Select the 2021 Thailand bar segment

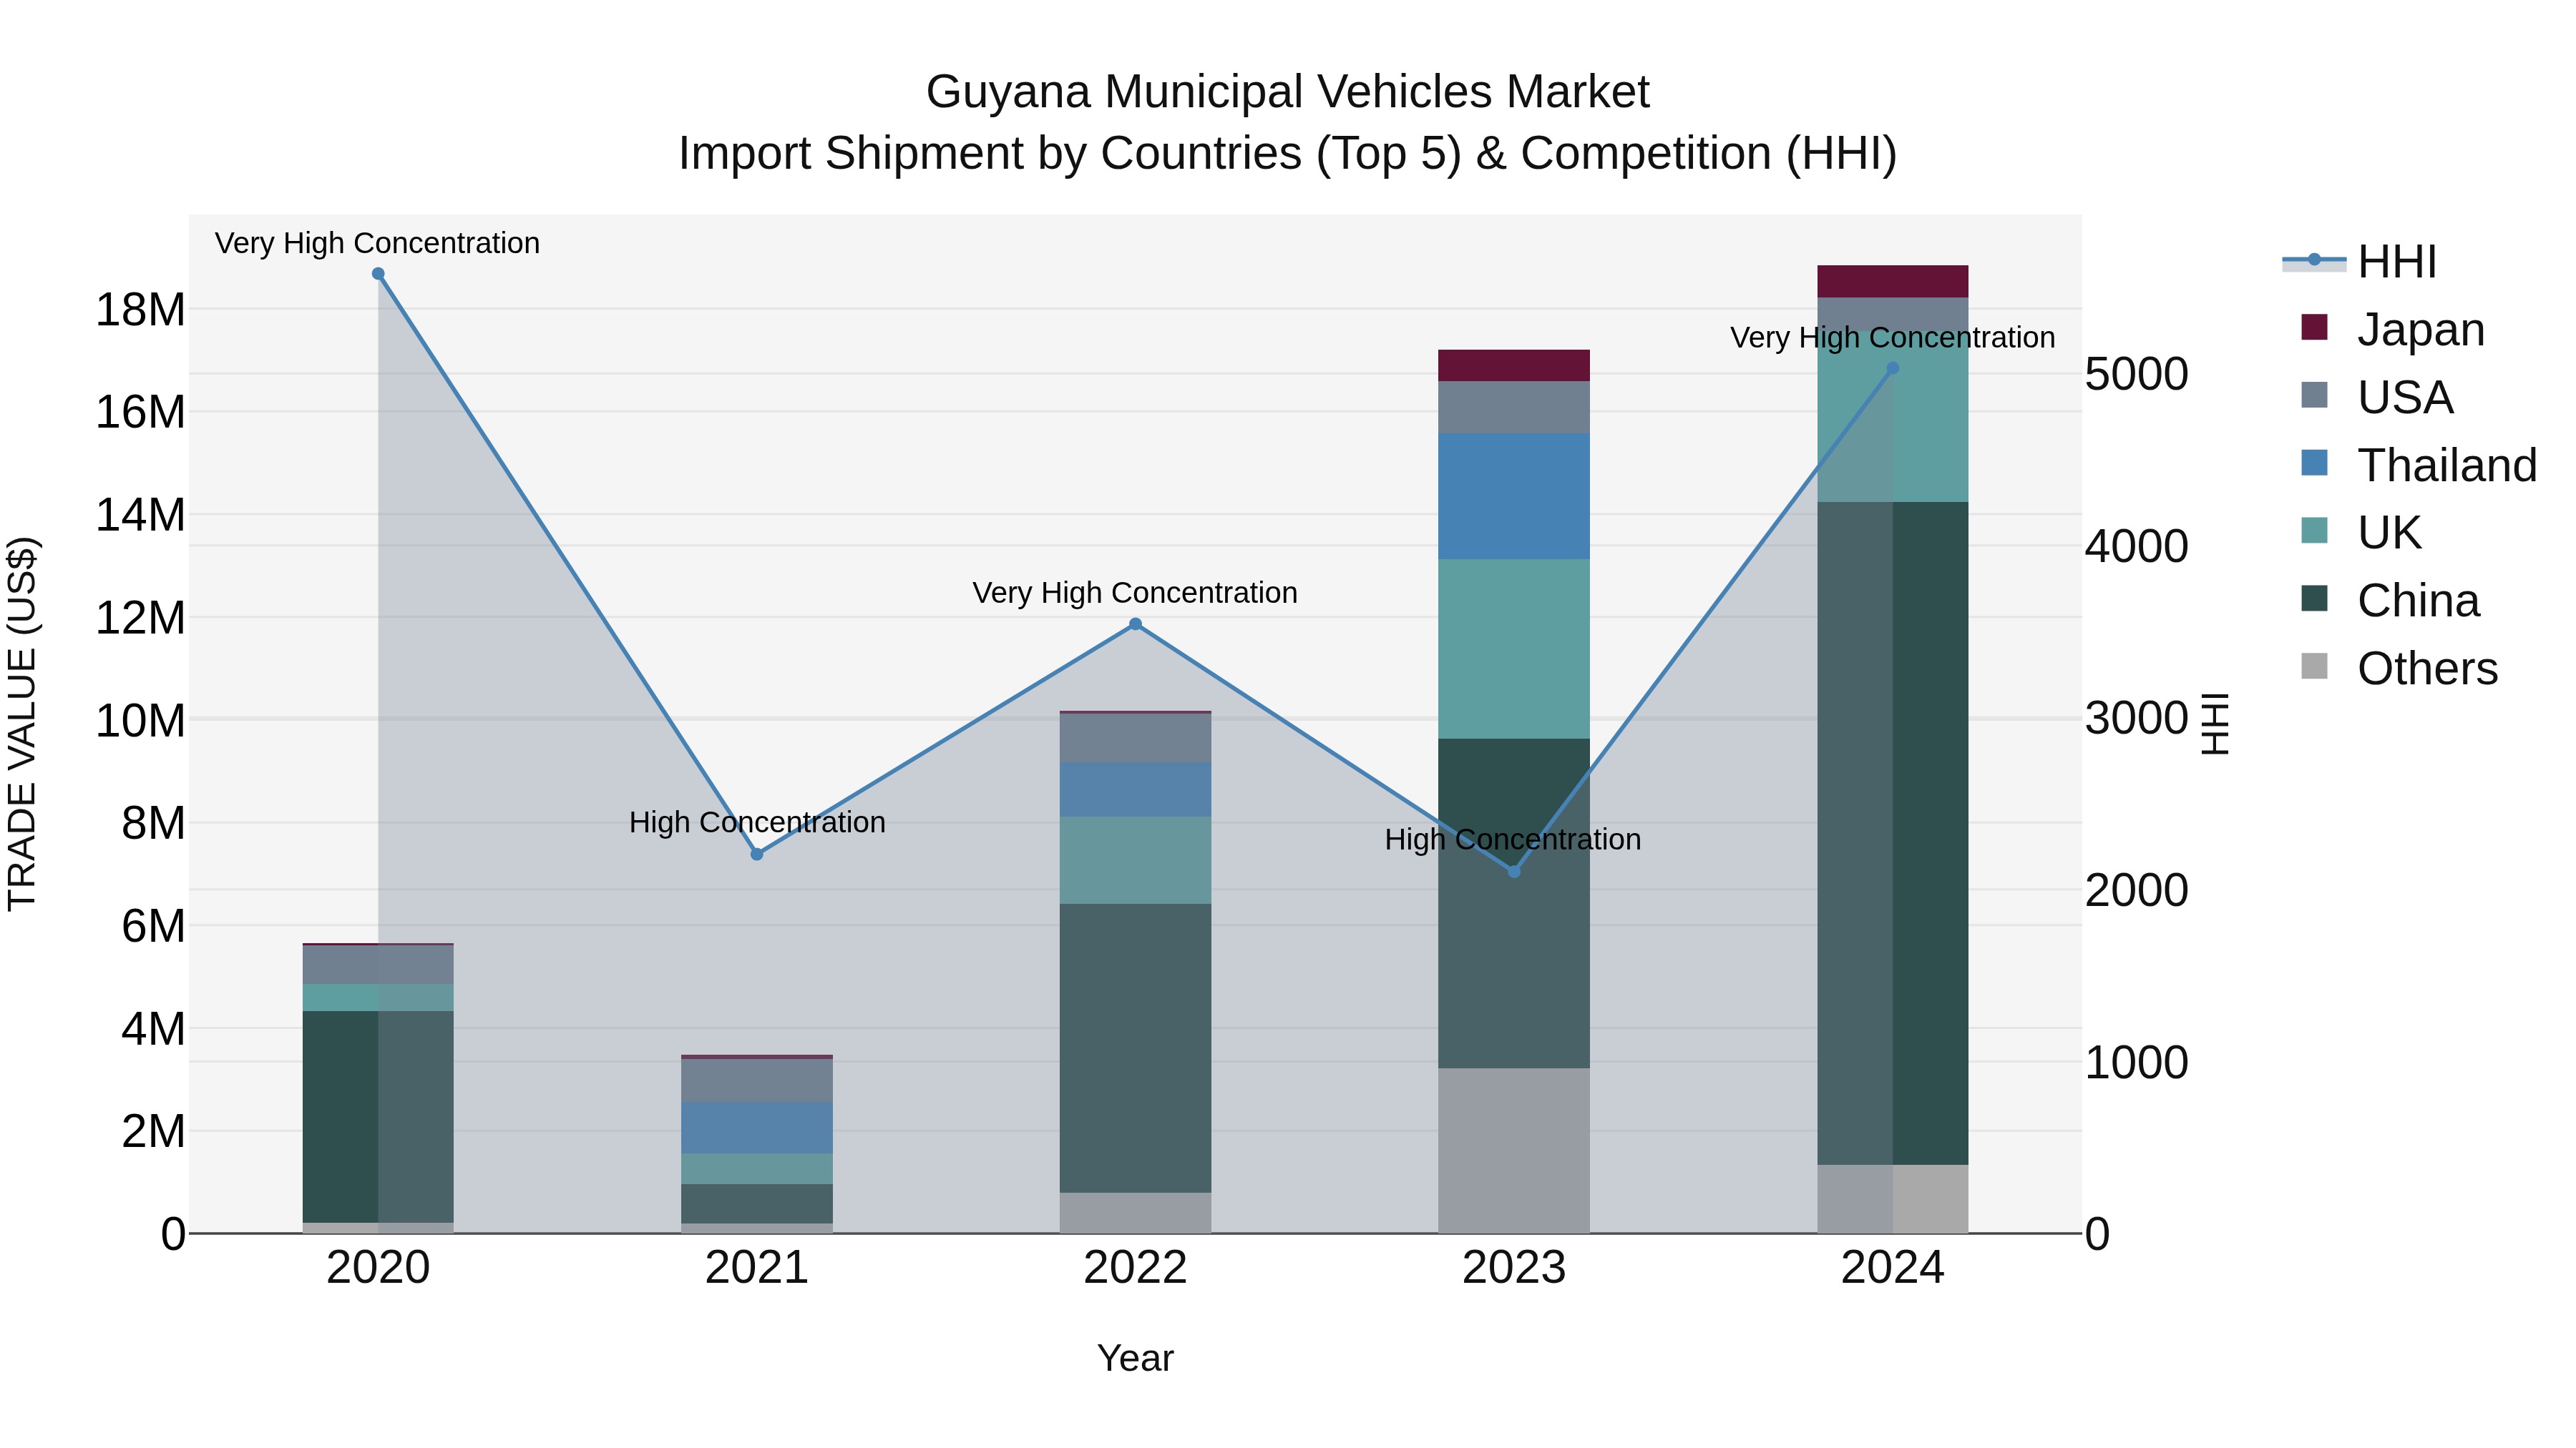[757, 1128]
